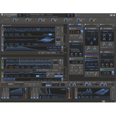Open Lane 1 Send to dropdown
The width and height of the screenshot is (116, 116).
tap(80, 84)
